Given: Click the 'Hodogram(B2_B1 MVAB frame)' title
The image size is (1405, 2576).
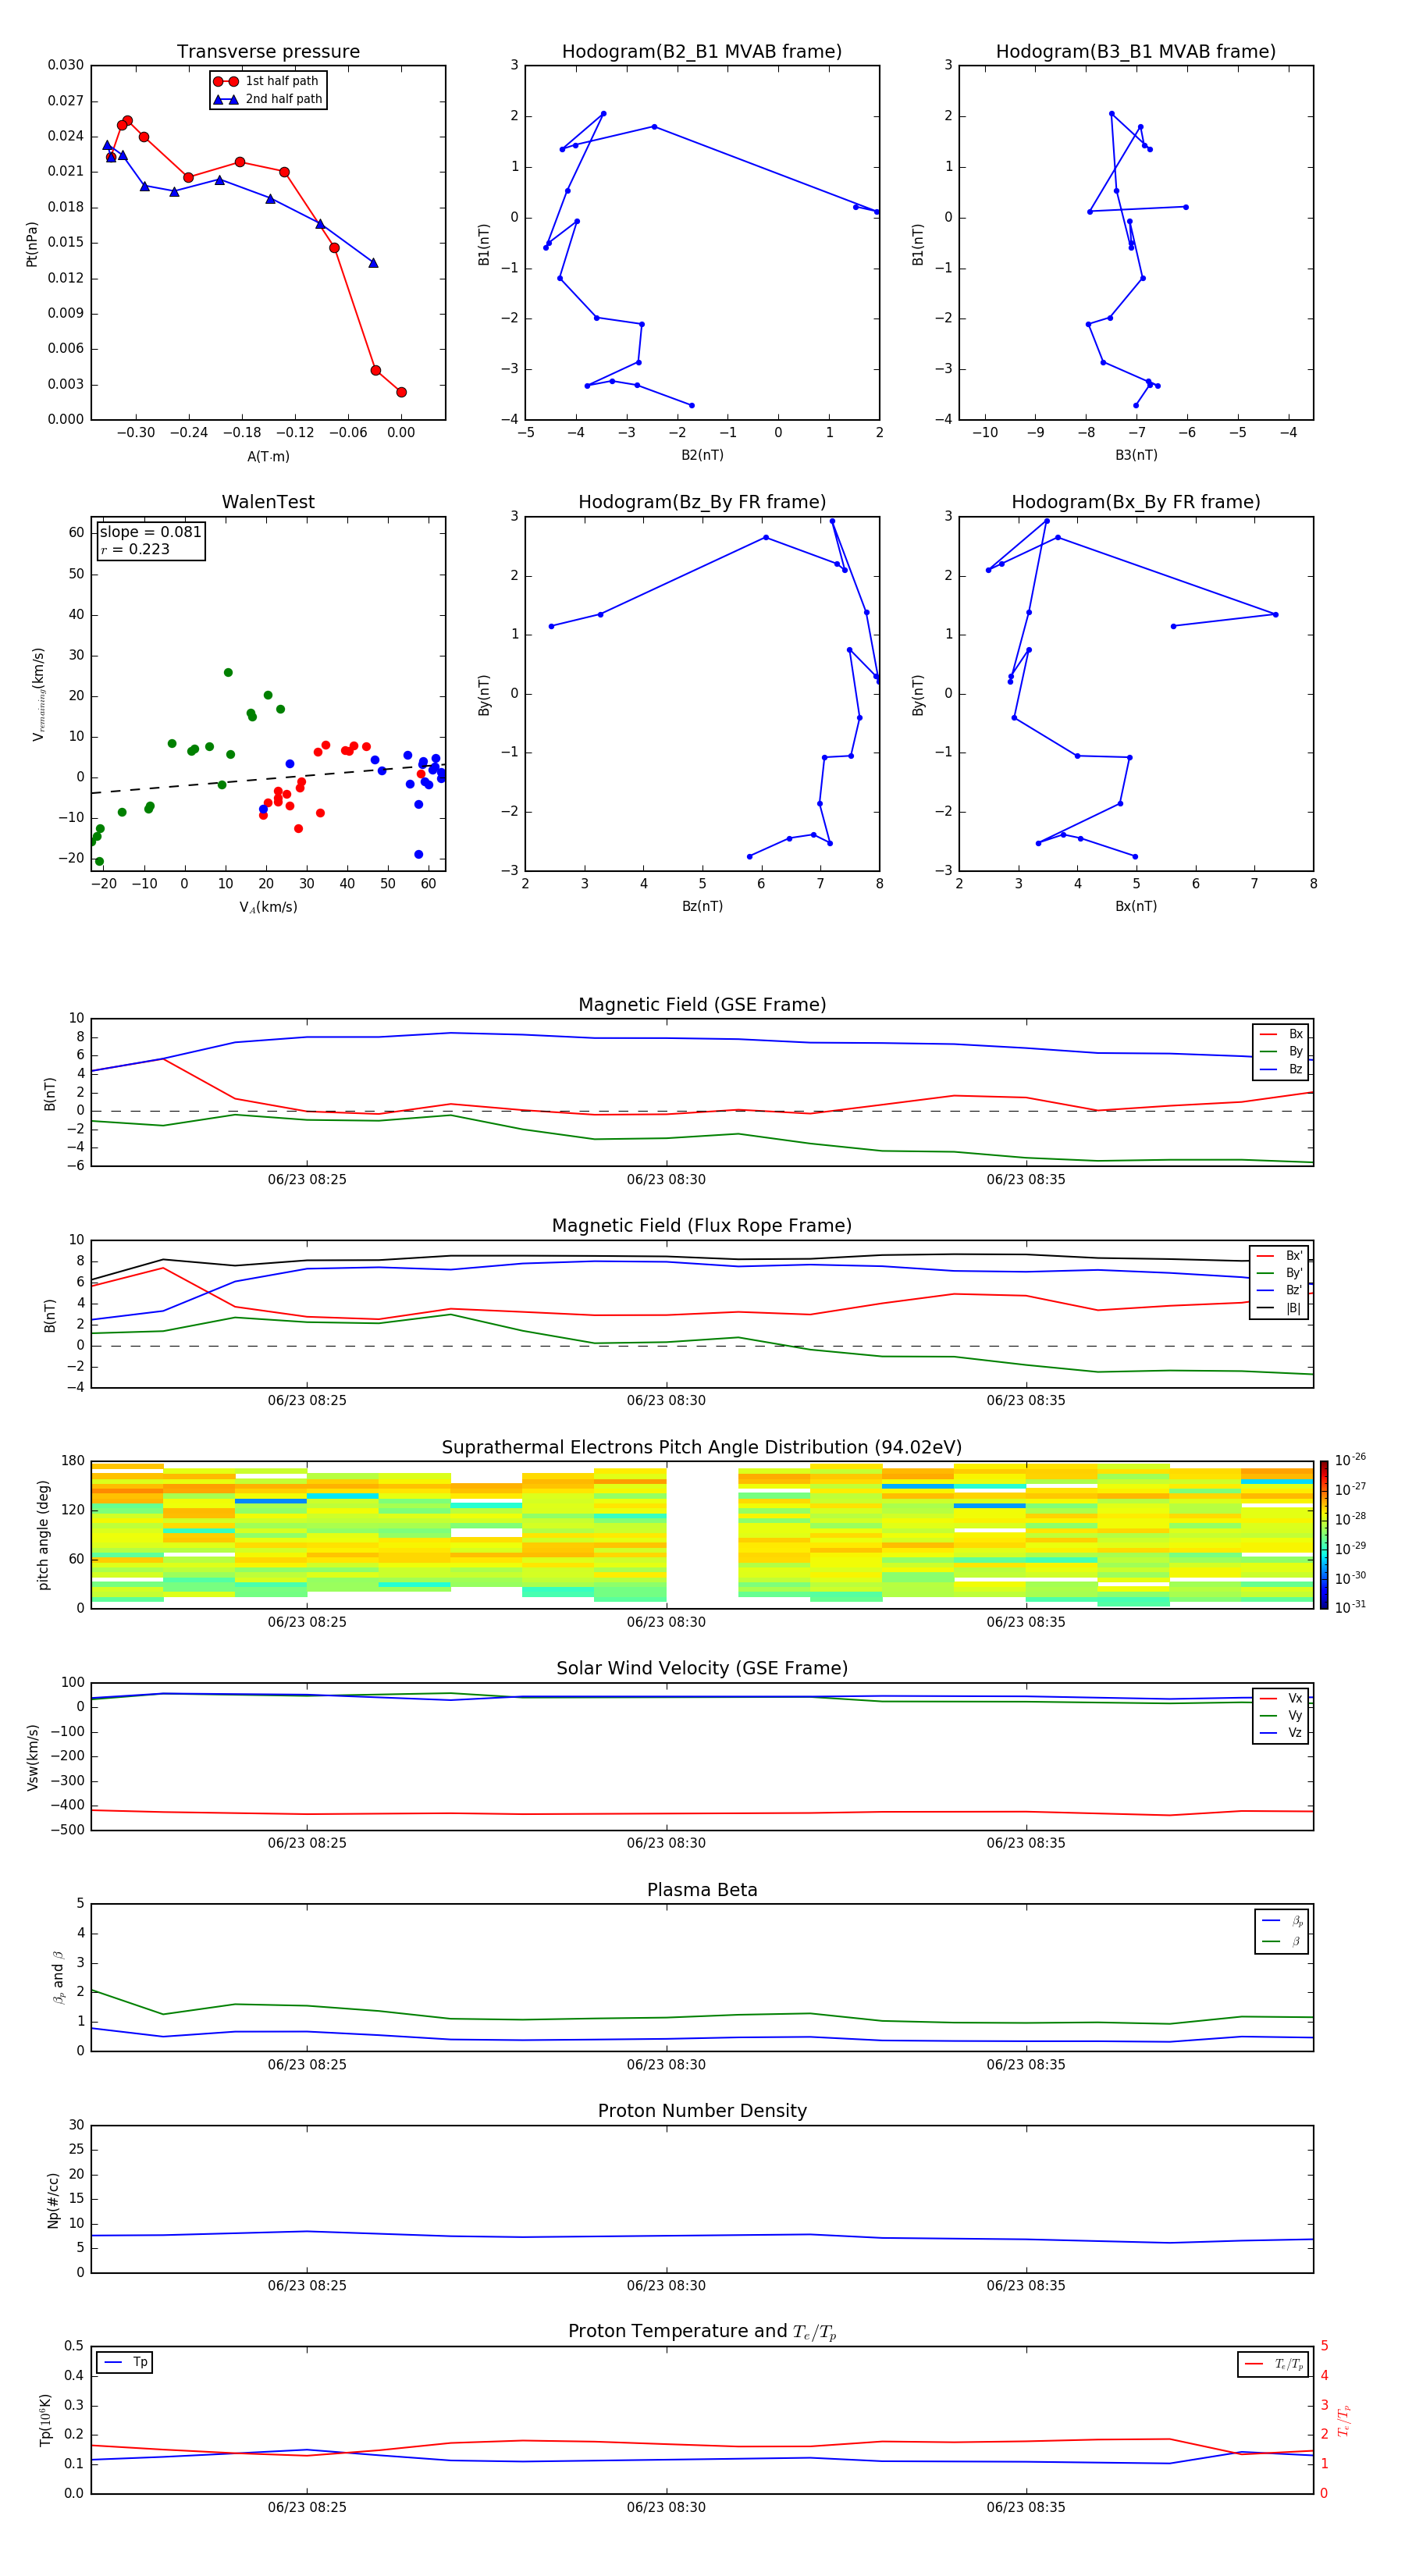Looking at the screenshot, I should tap(702, 51).
